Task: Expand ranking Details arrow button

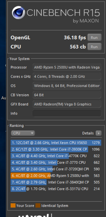Action: click(99, 133)
